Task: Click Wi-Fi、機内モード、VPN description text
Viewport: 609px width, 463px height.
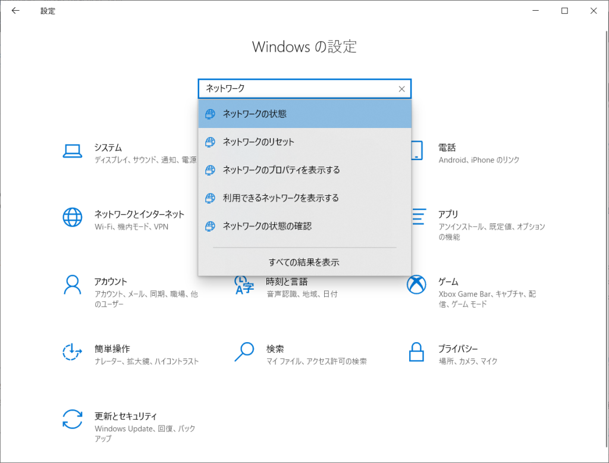Action: [131, 227]
